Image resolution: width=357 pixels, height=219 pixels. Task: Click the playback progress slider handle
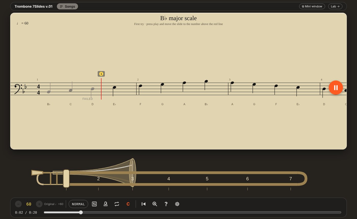point(81,212)
